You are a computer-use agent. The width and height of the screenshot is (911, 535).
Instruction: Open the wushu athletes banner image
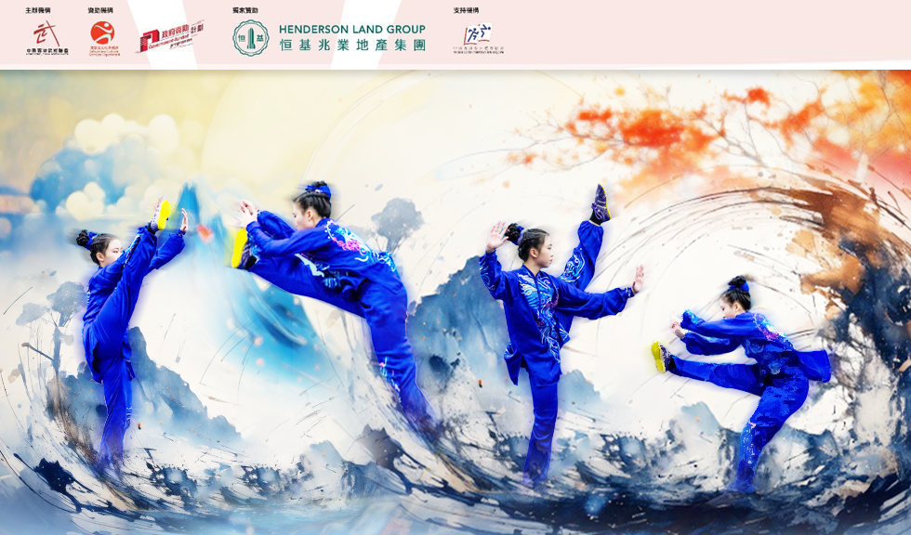tap(455, 302)
